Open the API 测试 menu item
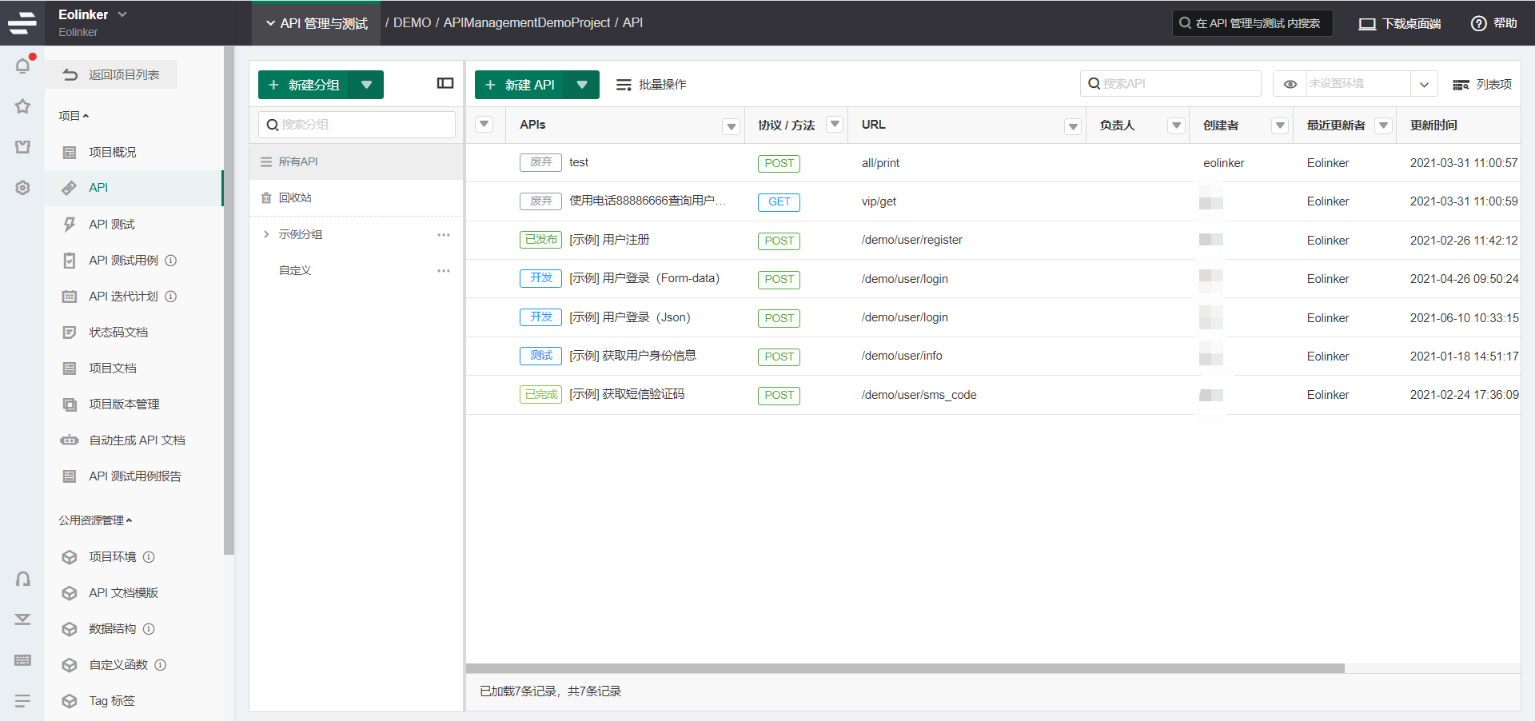The width and height of the screenshot is (1535, 721). click(112, 224)
